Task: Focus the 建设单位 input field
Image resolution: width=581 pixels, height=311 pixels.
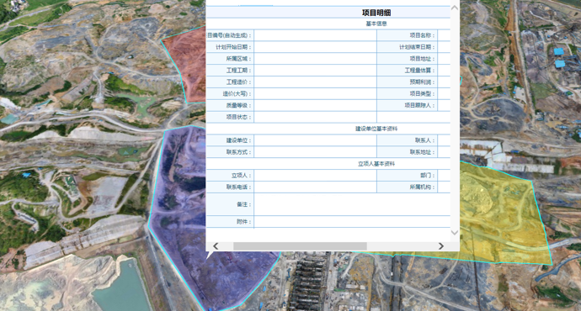Action: coord(315,140)
